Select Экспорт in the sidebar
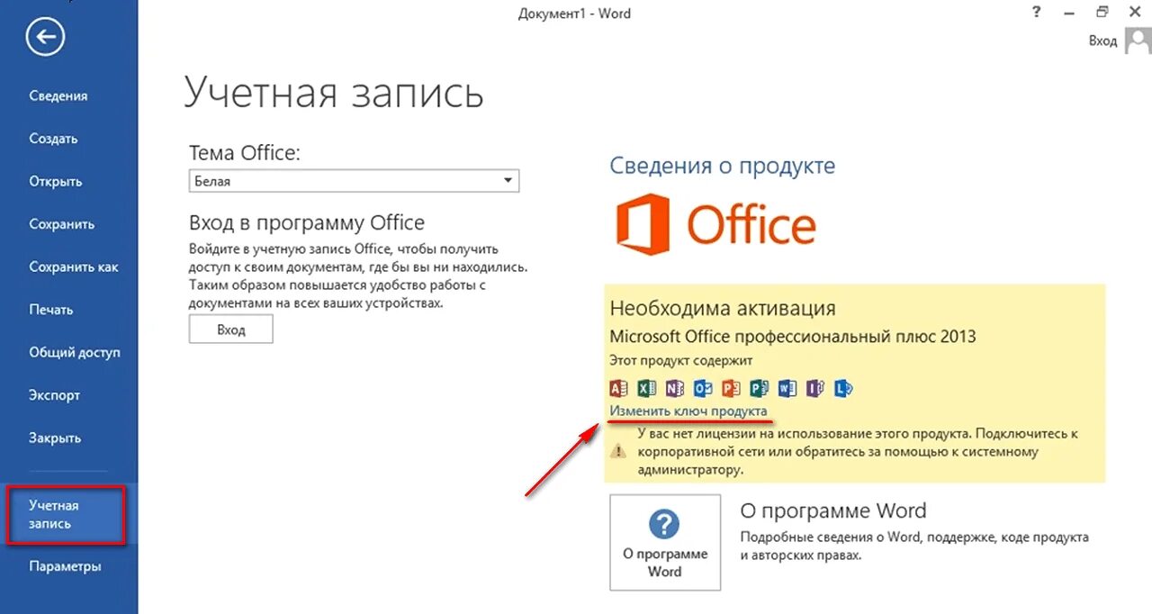Screen dimensions: 1152x614 [x=54, y=395]
